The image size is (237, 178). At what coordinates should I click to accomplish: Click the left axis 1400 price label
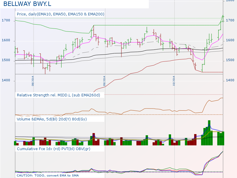click(x=6, y=80)
